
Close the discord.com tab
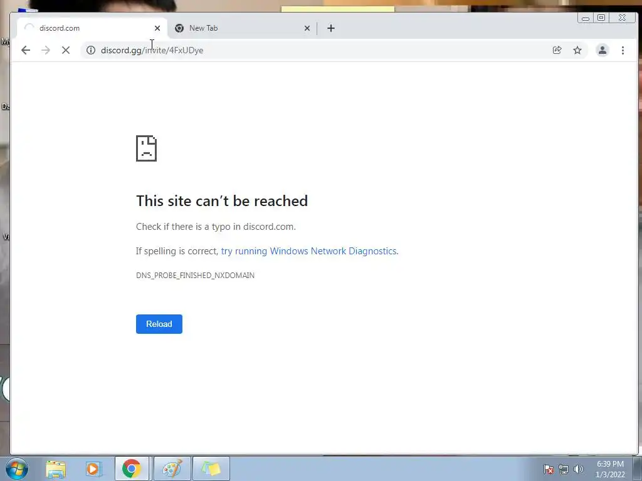pos(157,28)
